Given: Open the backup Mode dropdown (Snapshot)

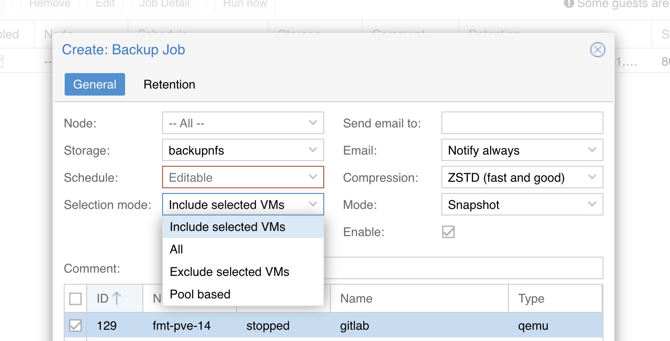Looking at the screenshot, I should coord(592,205).
